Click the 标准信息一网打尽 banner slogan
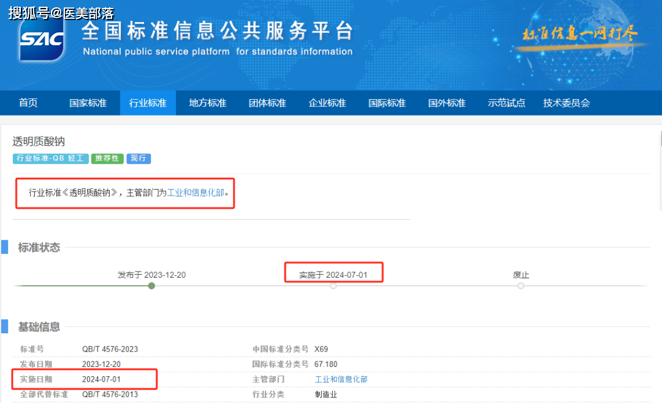Image resolution: width=662 pixels, height=411 pixels. 580,34
